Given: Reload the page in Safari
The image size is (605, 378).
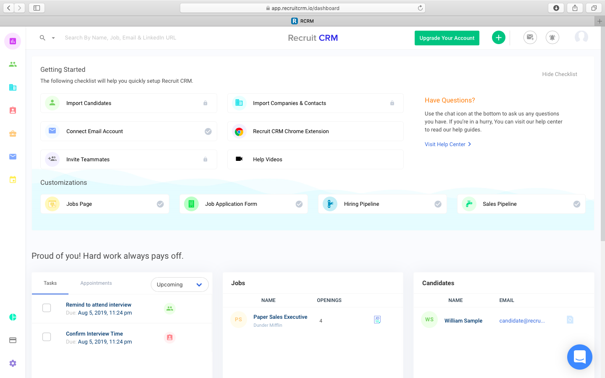Looking at the screenshot, I should pos(420,8).
